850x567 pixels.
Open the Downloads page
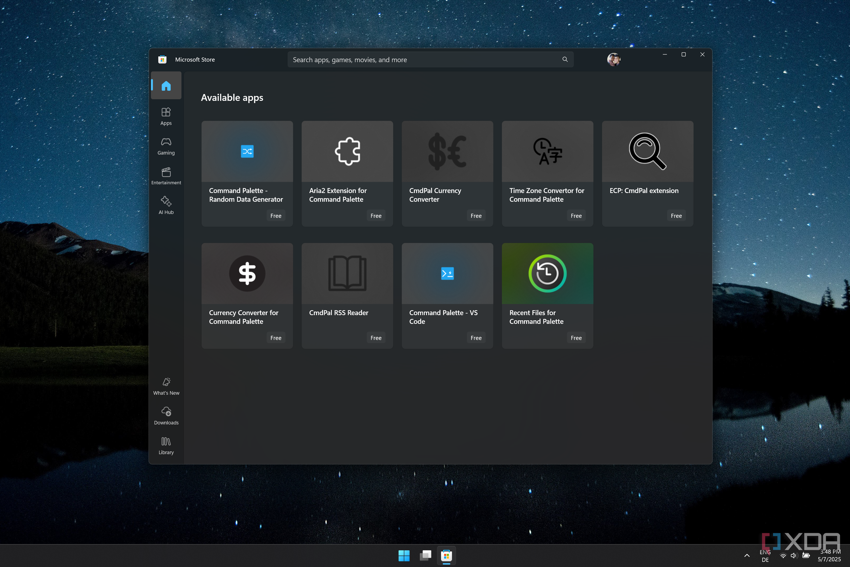(166, 416)
